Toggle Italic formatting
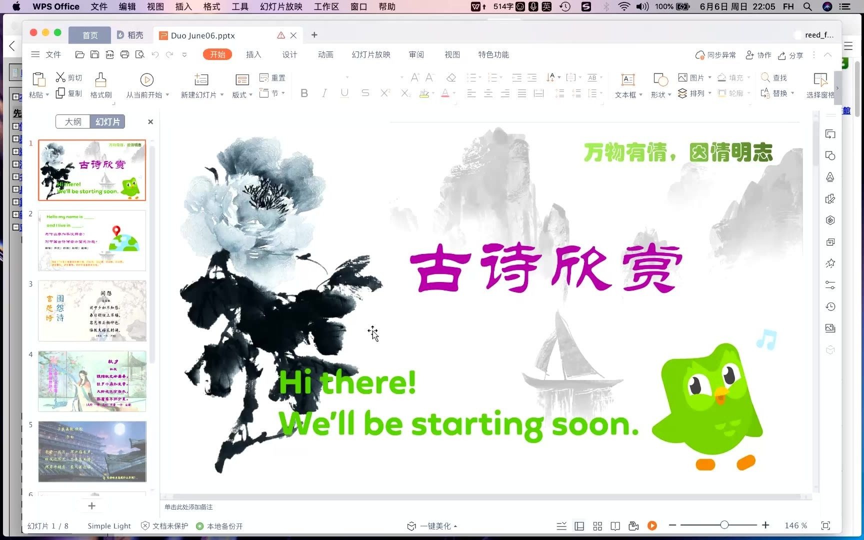864x540 pixels. [x=324, y=93]
